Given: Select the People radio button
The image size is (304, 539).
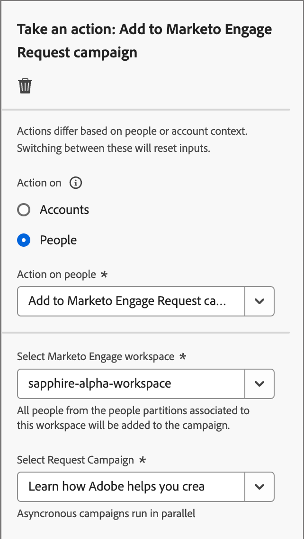Looking at the screenshot, I should [x=24, y=240].
